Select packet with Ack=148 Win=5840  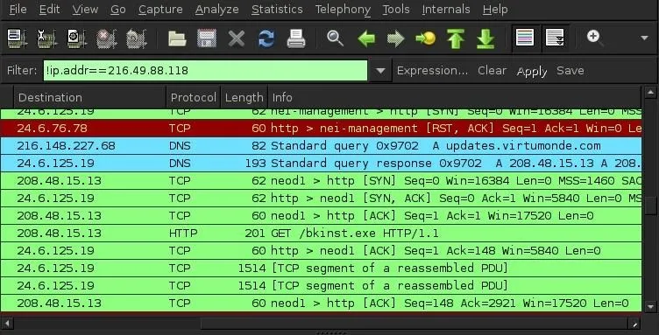(321, 251)
